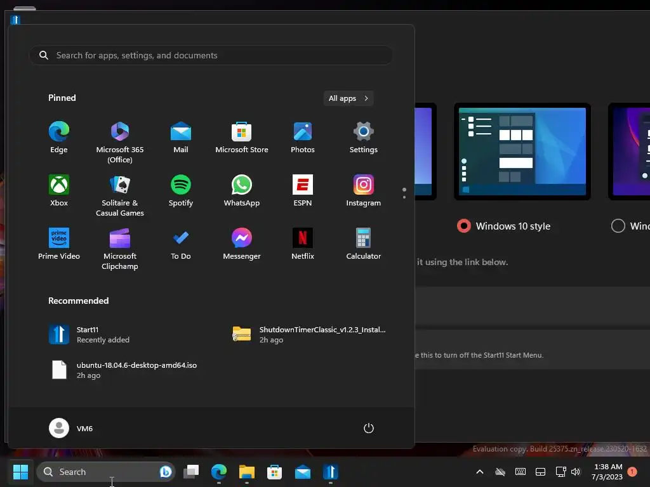Open File Explorer from the taskbar
This screenshot has height=487, width=650.
(247, 472)
